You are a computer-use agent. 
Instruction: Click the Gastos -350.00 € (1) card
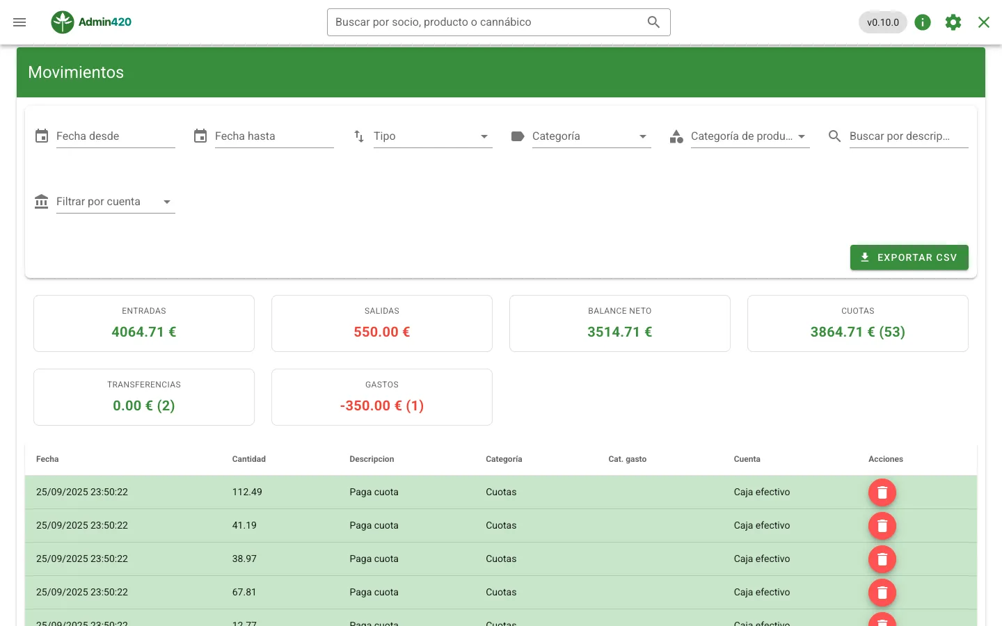[382, 397]
